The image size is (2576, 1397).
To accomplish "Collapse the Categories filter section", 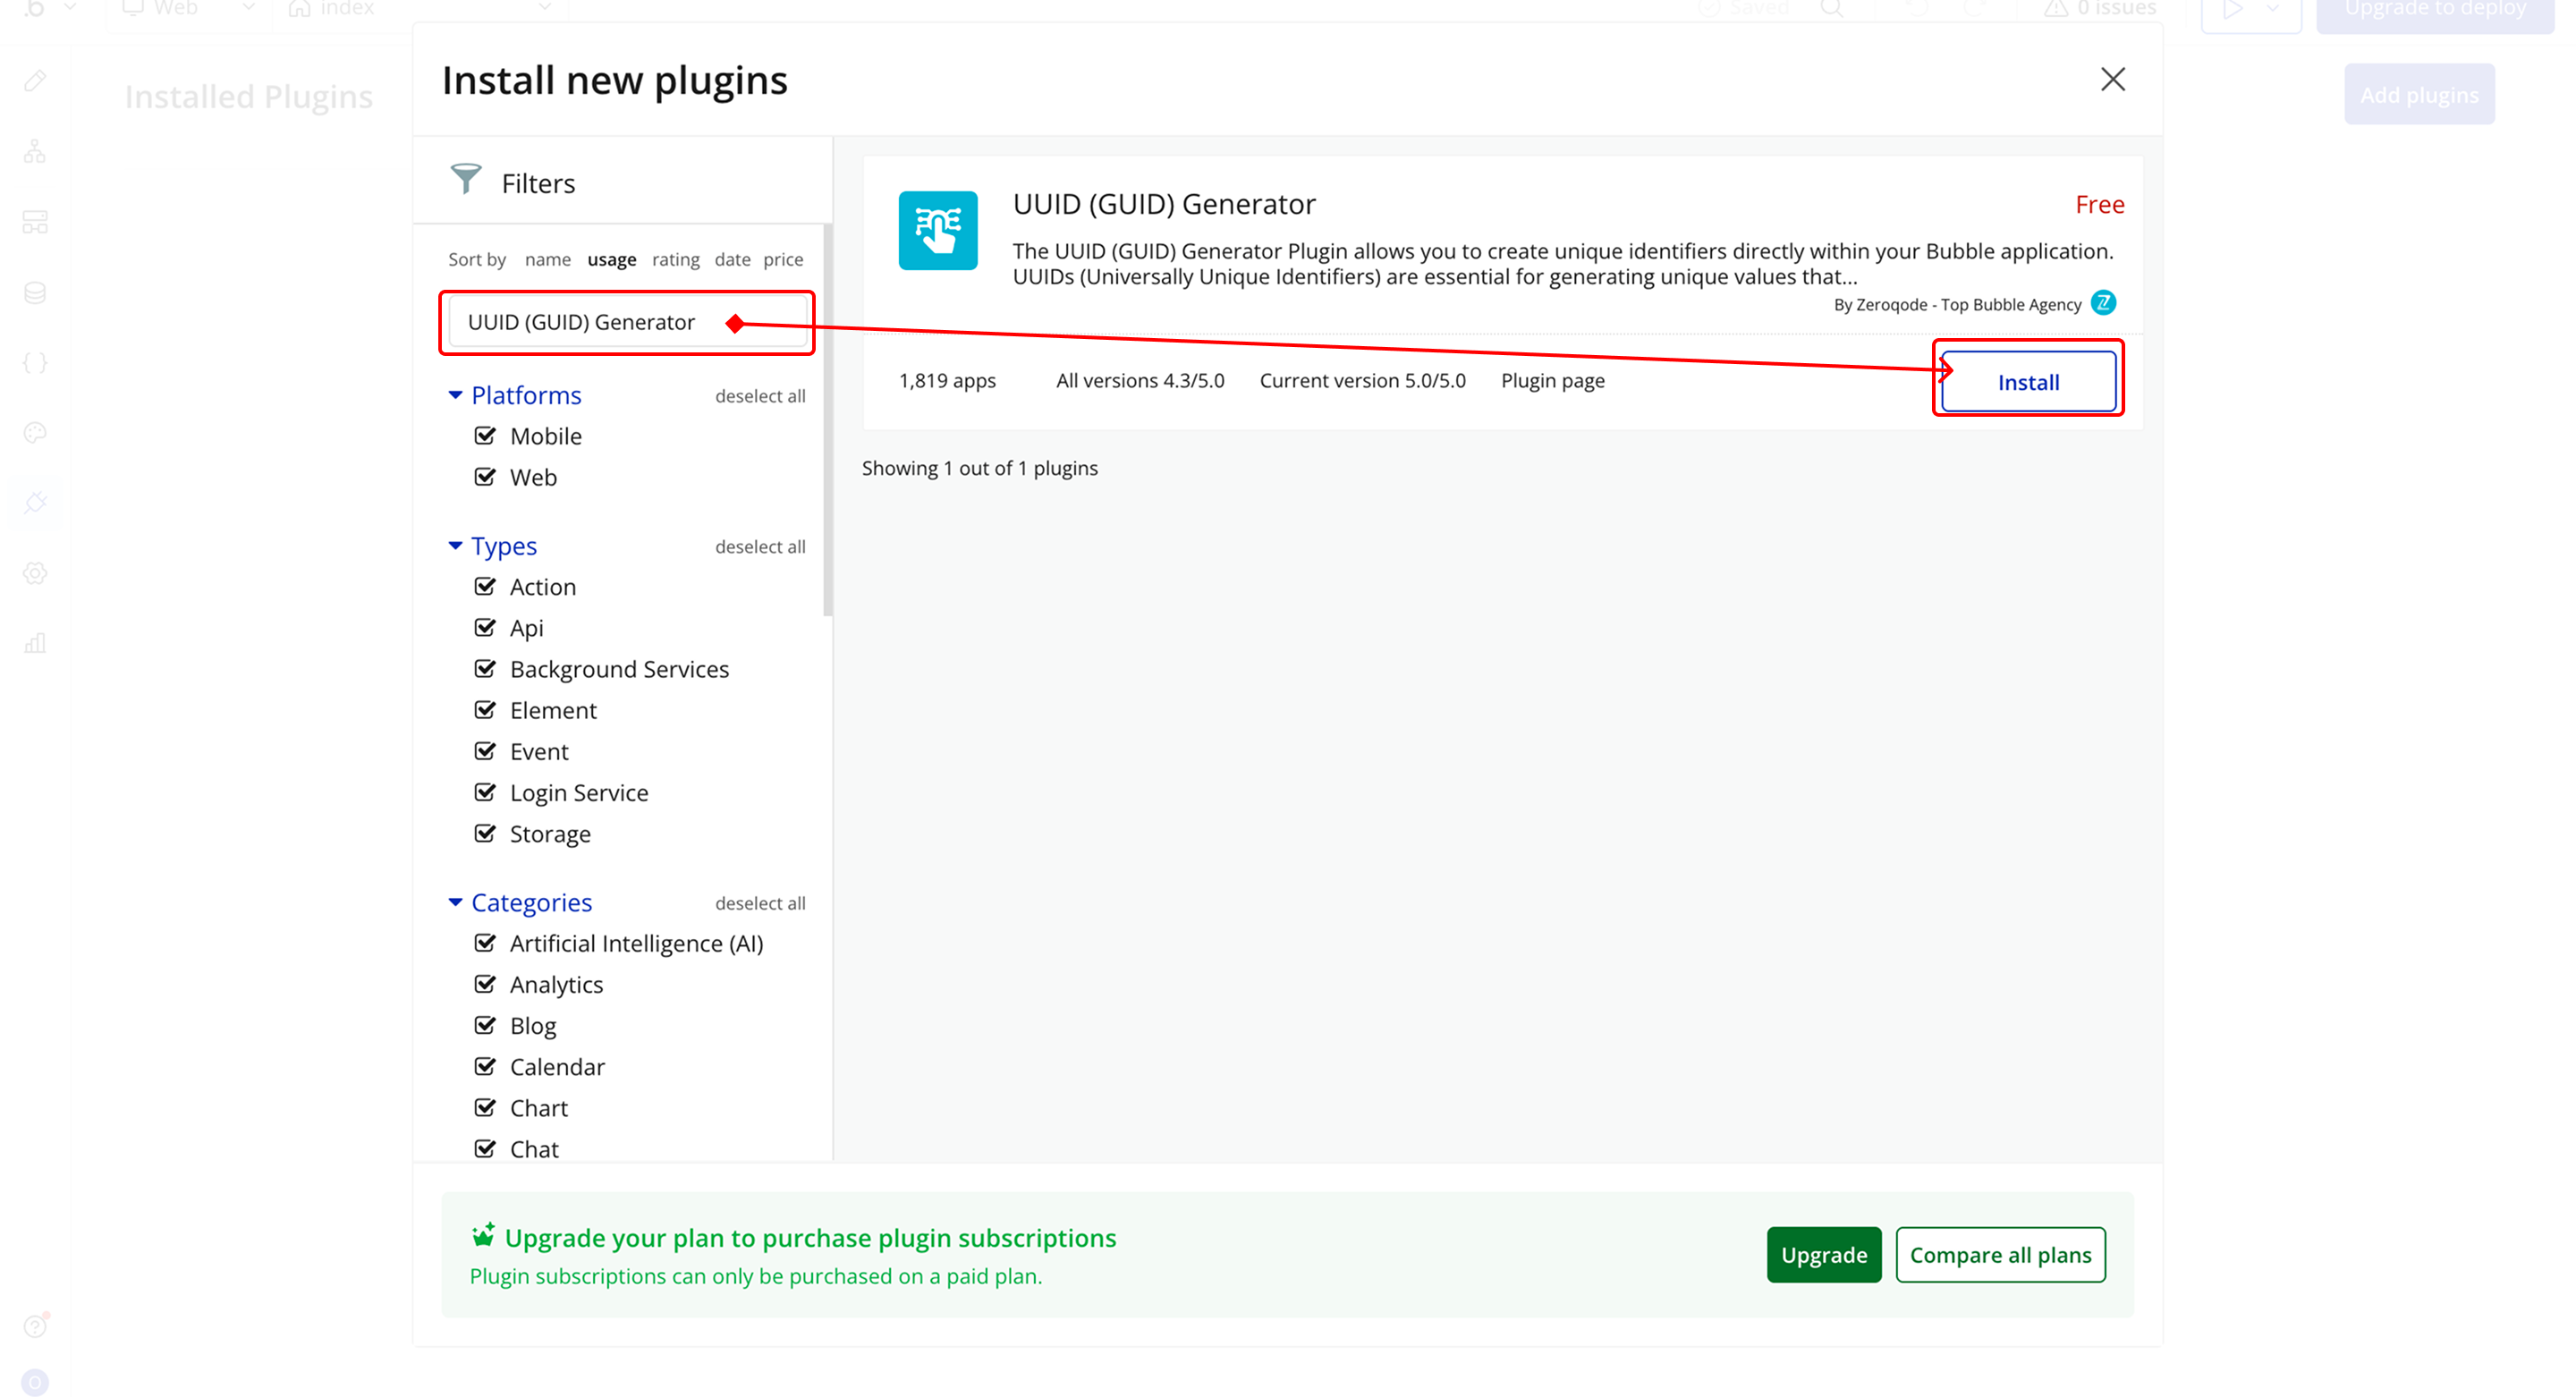I will 455,902.
